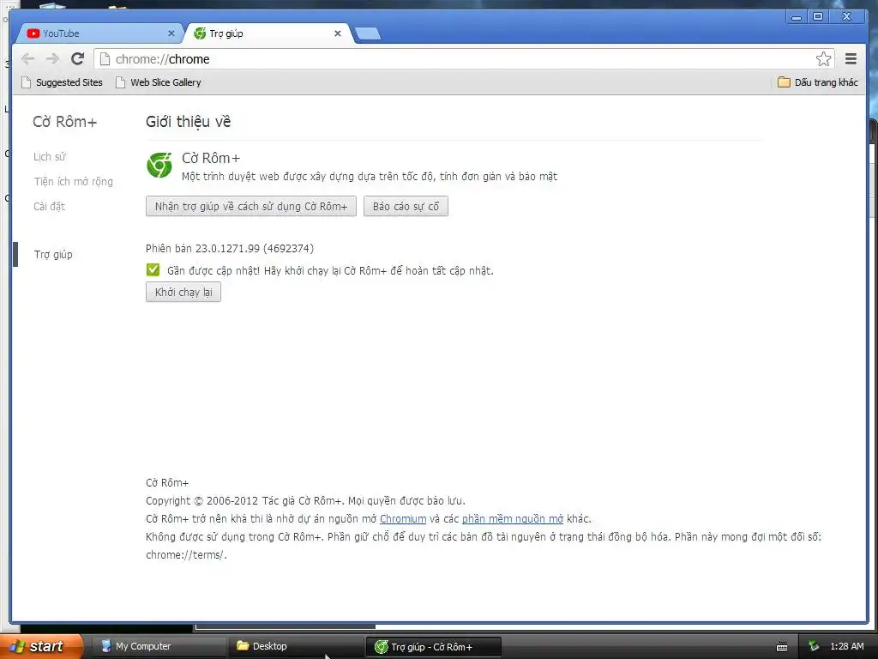
Task: Open the phần mềm nguồn mở link
Action: pyautogui.click(x=513, y=519)
